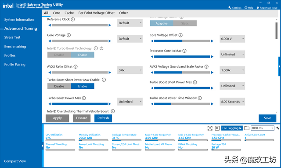Set Core Voltage Mode to Adaptive
Viewport: 281px width, 168px height.
[162, 23]
